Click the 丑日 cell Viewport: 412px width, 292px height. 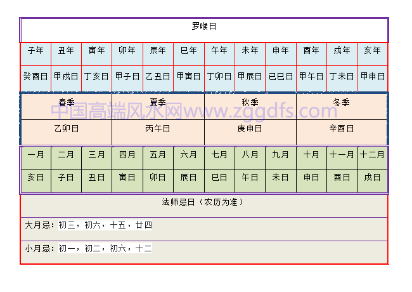tap(97, 181)
